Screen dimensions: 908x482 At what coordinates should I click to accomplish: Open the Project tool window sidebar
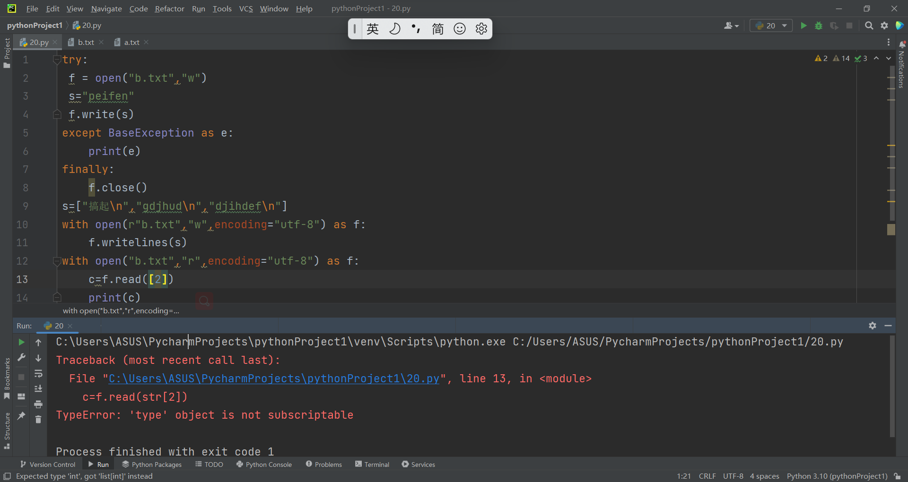tap(7, 52)
